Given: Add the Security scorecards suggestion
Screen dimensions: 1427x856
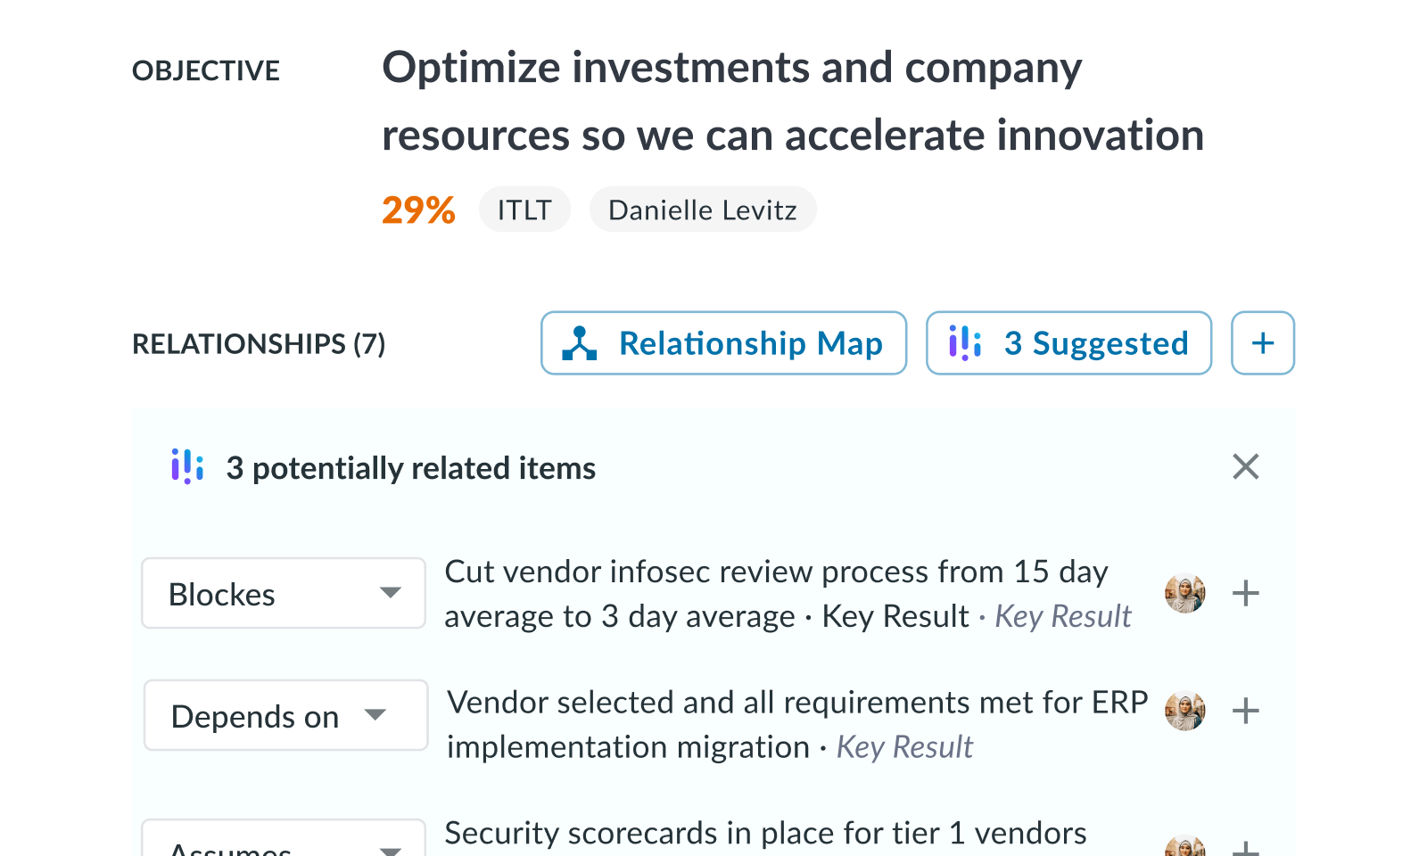Looking at the screenshot, I should click(1245, 847).
